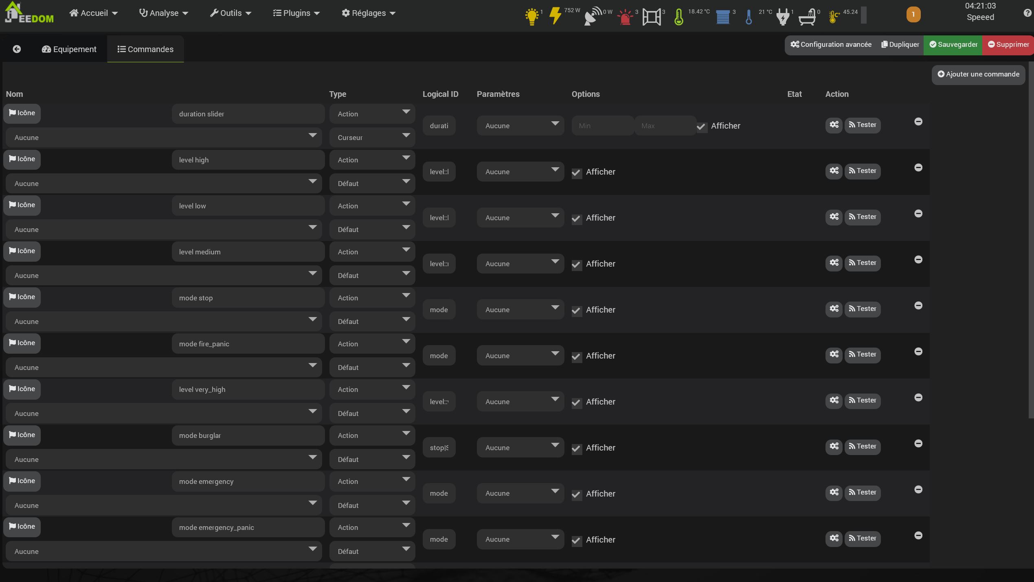Image resolution: width=1034 pixels, height=582 pixels.
Task: Open Action type dropdown for mode fire_panic
Action: (x=372, y=344)
